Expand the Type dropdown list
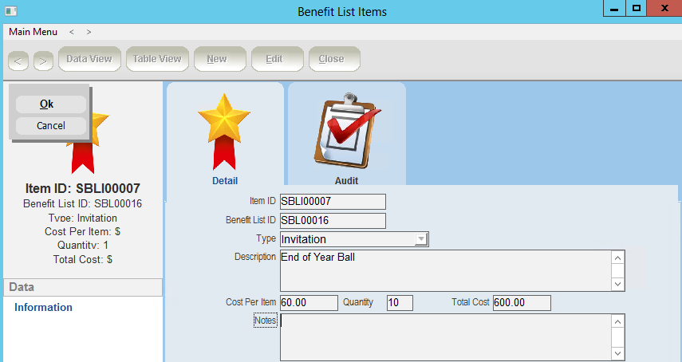This screenshot has width=682, height=362. point(421,239)
